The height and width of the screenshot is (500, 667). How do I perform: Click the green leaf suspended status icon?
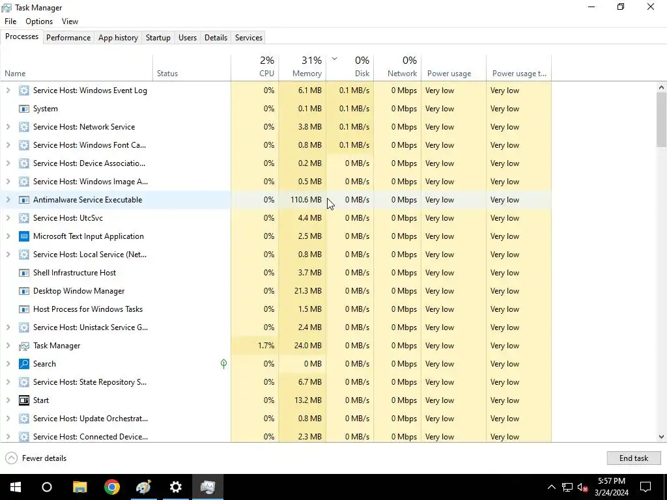224,363
